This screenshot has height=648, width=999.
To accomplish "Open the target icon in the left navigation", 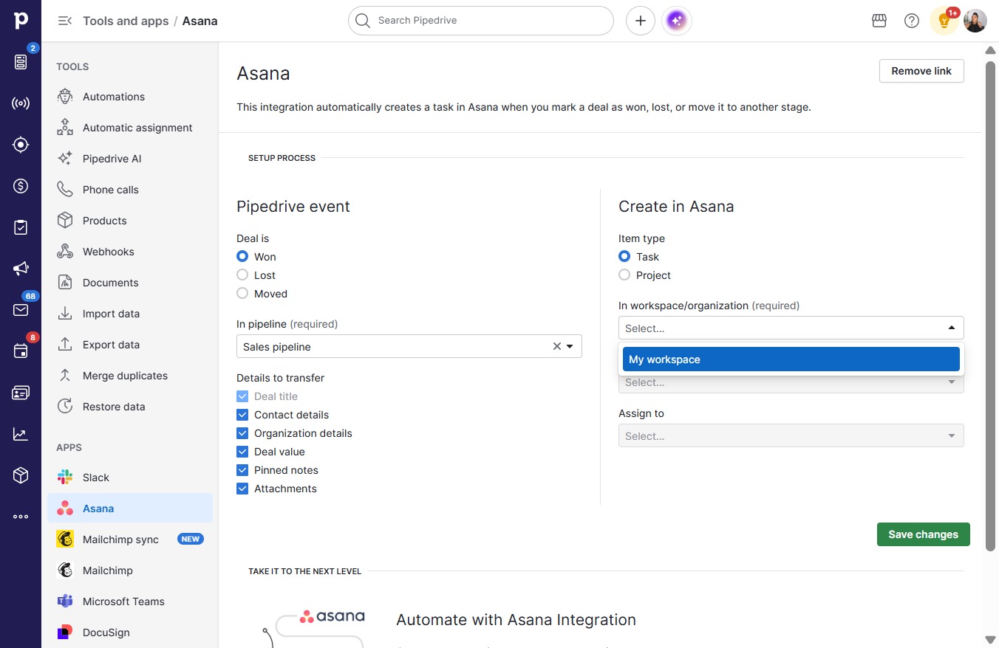I will click(x=21, y=145).
